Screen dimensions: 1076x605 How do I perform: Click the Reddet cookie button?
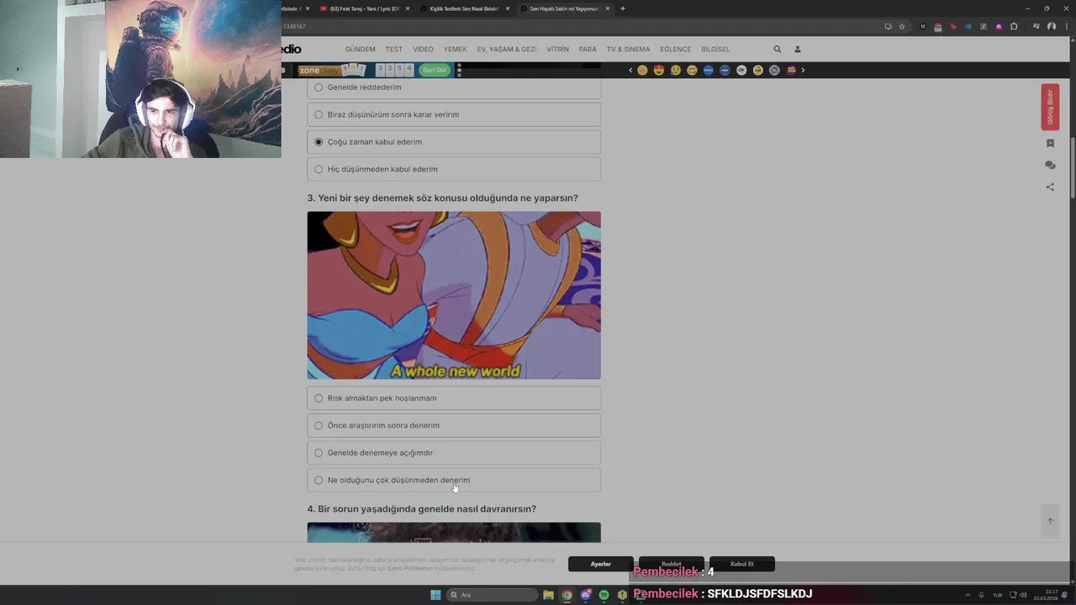coord(671,564)
